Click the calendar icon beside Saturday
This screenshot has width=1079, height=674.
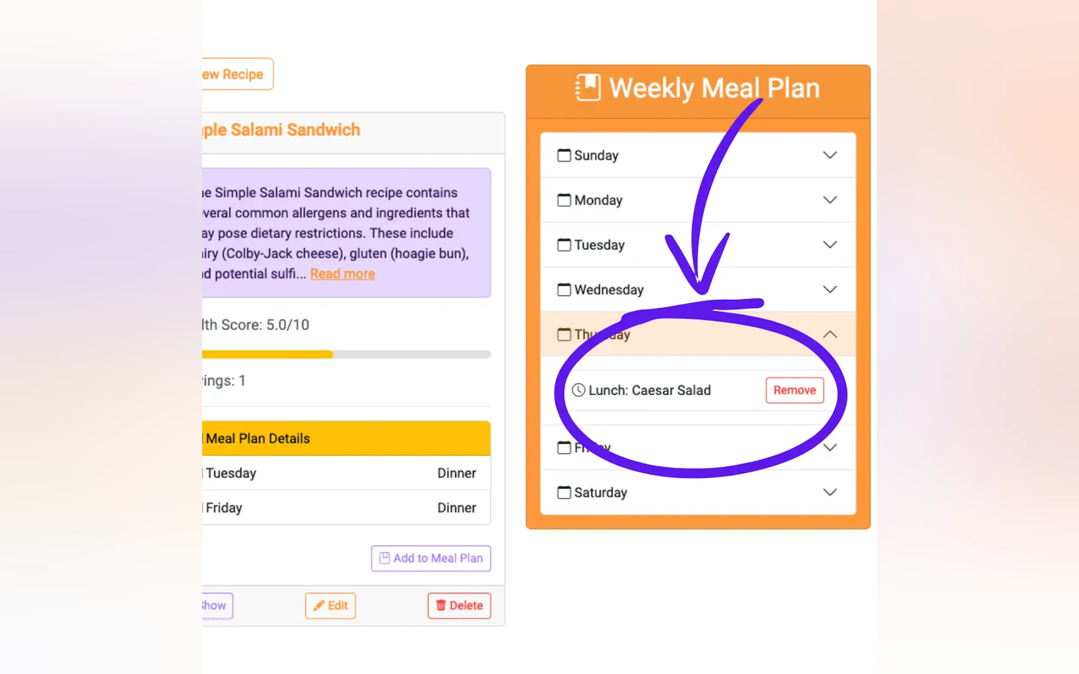(x=564, y=493)
